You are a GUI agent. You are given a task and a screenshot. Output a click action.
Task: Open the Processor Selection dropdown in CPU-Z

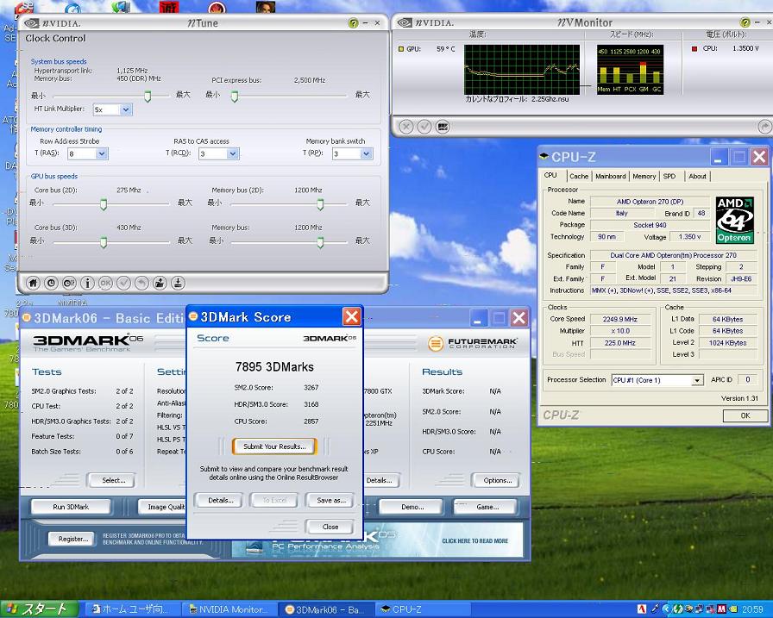[697, 380]
